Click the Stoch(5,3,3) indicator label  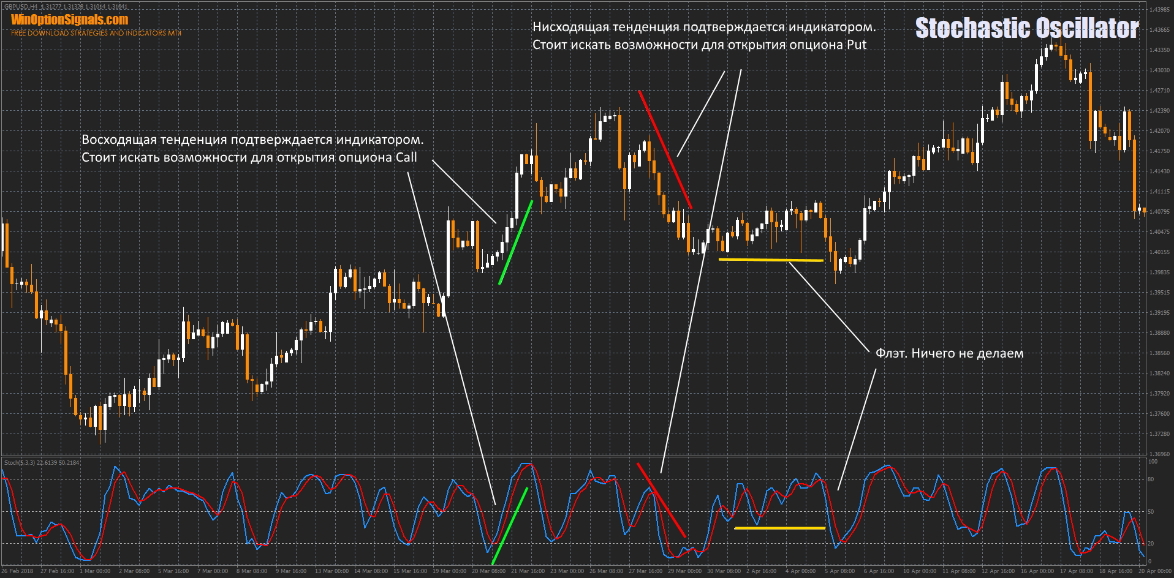[x=20, y=462]
